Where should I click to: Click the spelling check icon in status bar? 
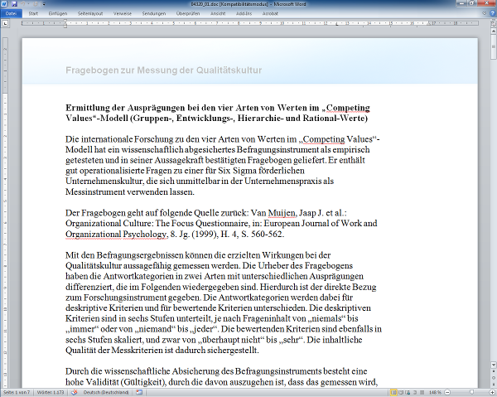click(75, 392)
